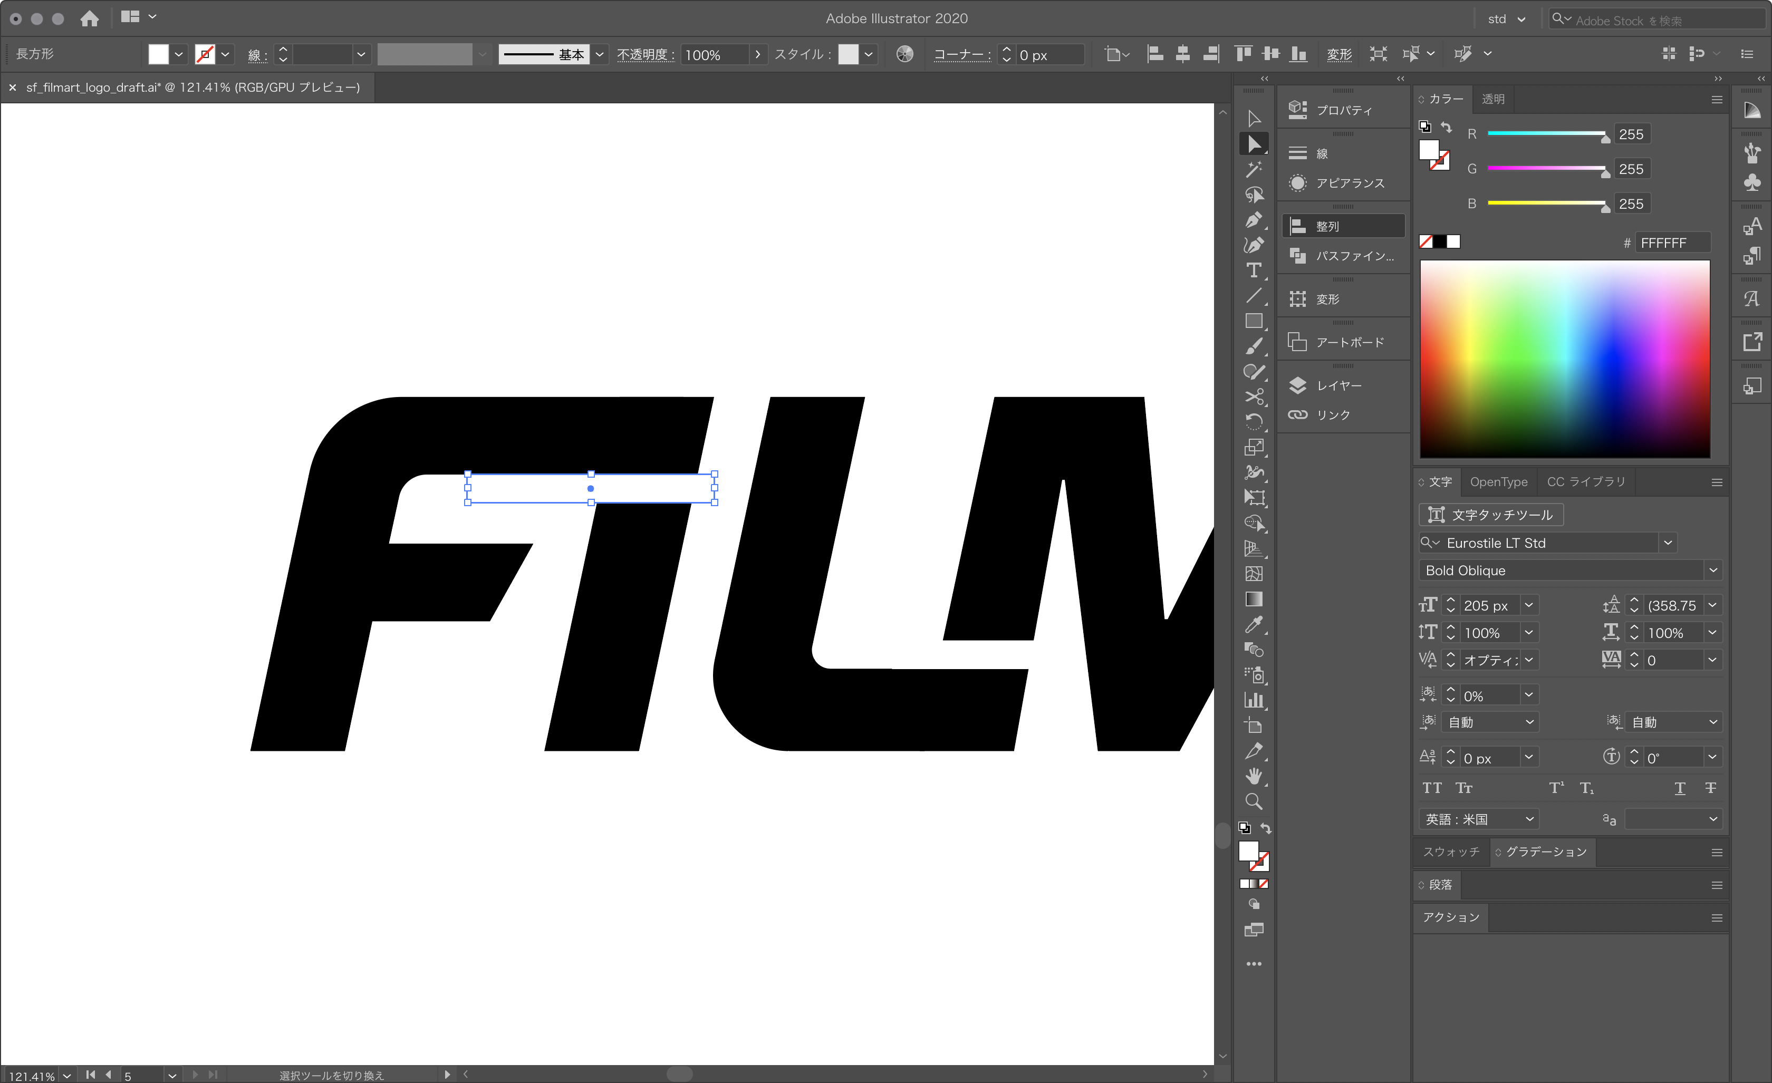Select the Rotate tool

[1254, 422]
